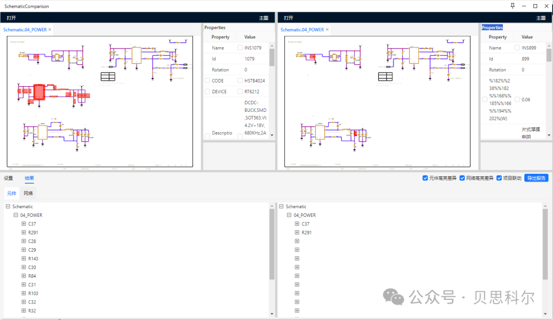This screenshot has width=553, height=320.
Task: Expand right tree R291 node
Action: [297, 232]
